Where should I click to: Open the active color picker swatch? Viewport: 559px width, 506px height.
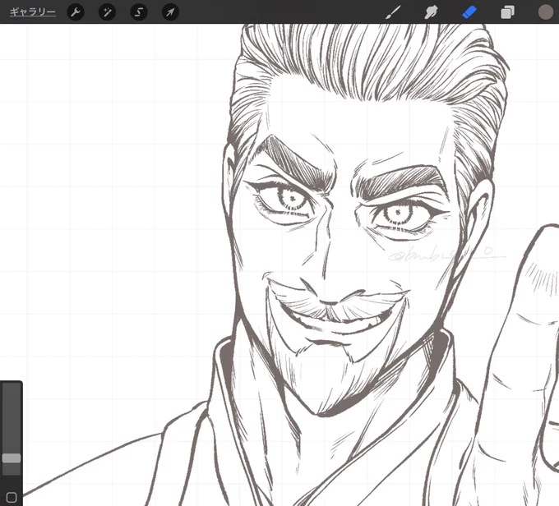point(546,12)
